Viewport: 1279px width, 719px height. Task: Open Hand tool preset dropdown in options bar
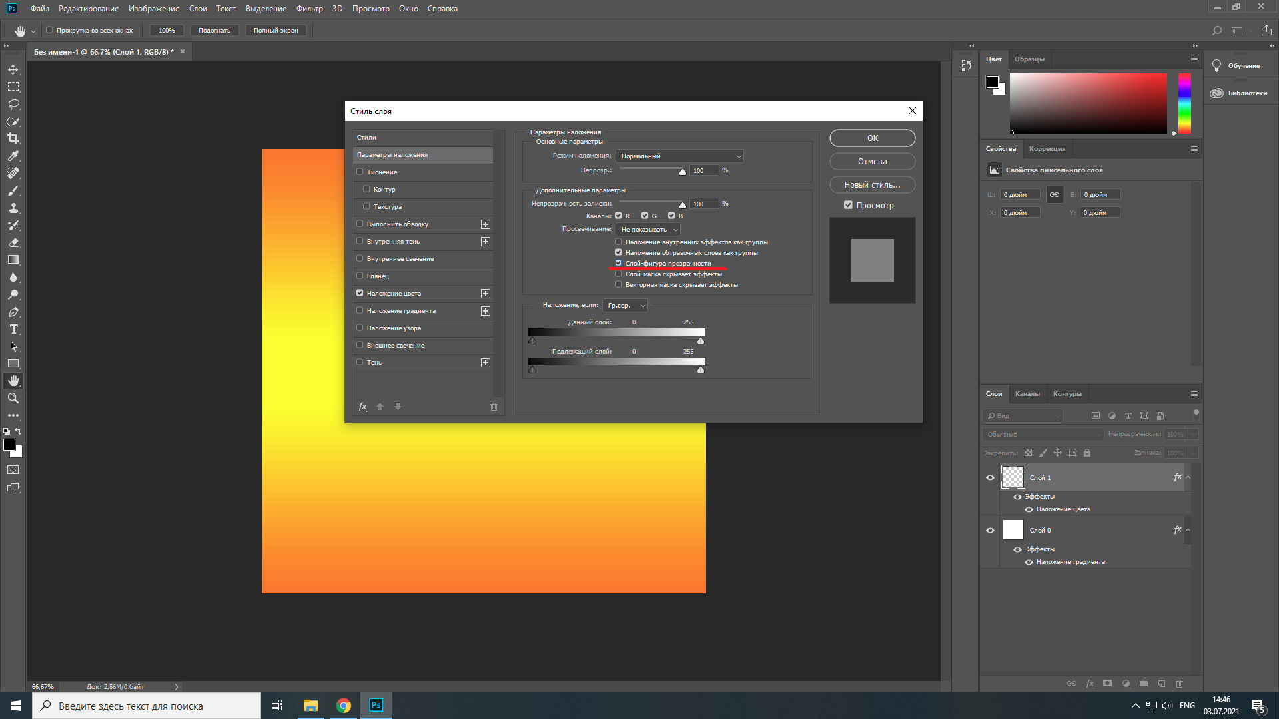[x=33, y=31]
